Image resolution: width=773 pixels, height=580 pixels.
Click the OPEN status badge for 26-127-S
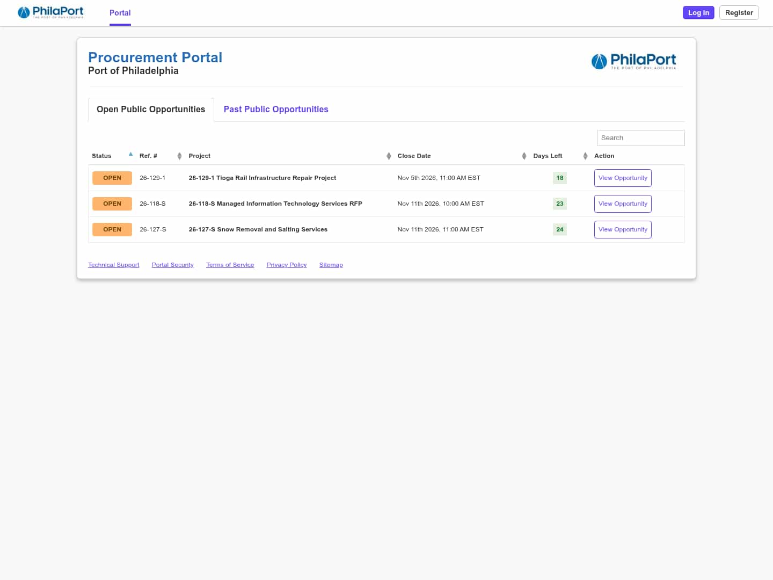(112, 229)
